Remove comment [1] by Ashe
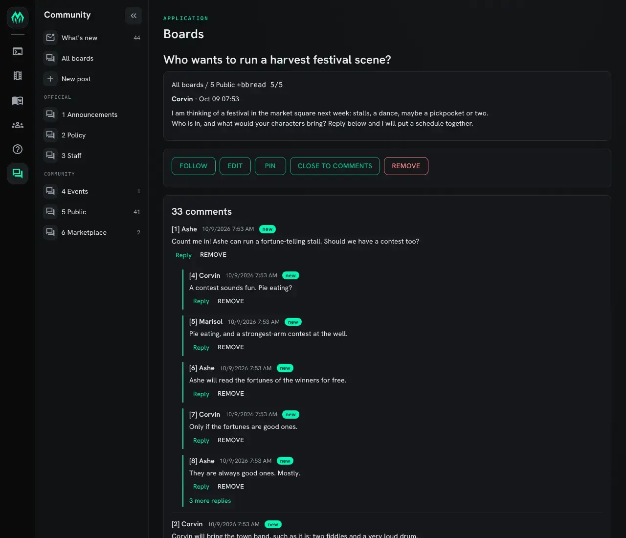The height and width of the screenshot is (538, 626). click(213, 255)
